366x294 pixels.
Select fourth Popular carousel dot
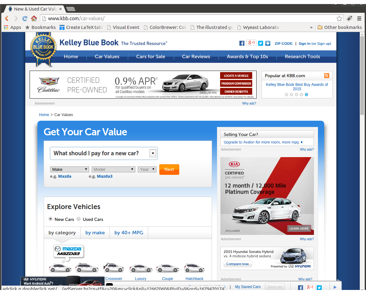[x=301, y=95]
